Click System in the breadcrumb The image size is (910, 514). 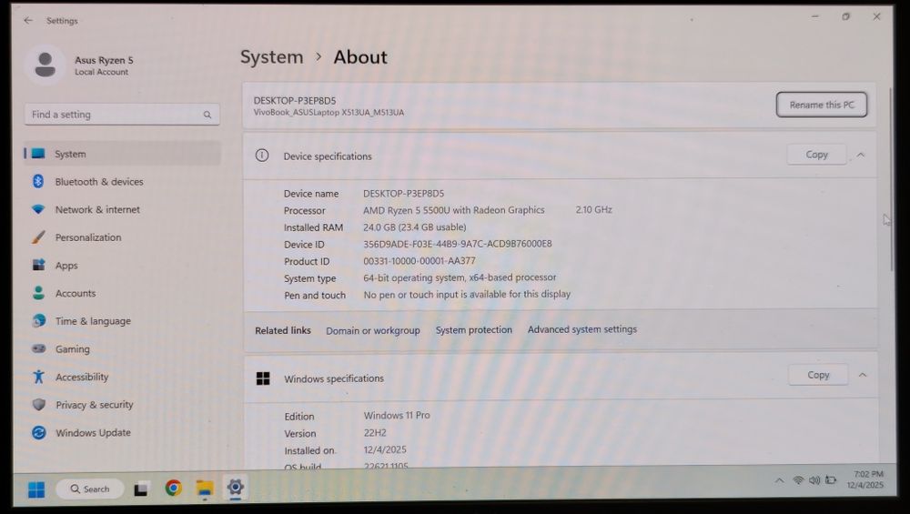pos(271,56)
